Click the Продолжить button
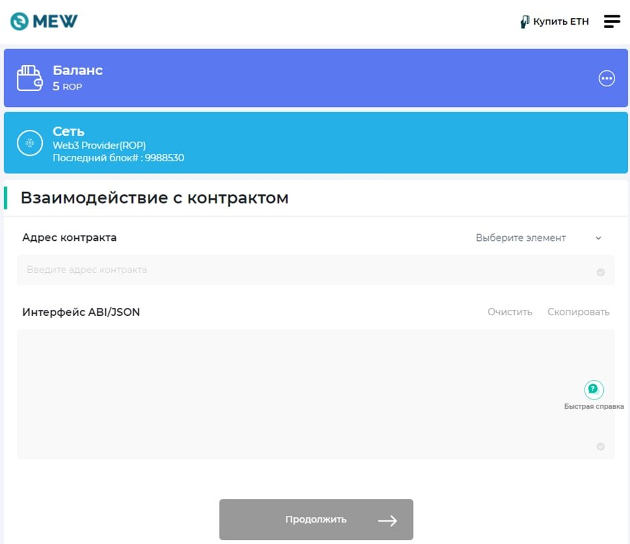The height and width of the screenshot is (544, 630). [x=316, y=519]
